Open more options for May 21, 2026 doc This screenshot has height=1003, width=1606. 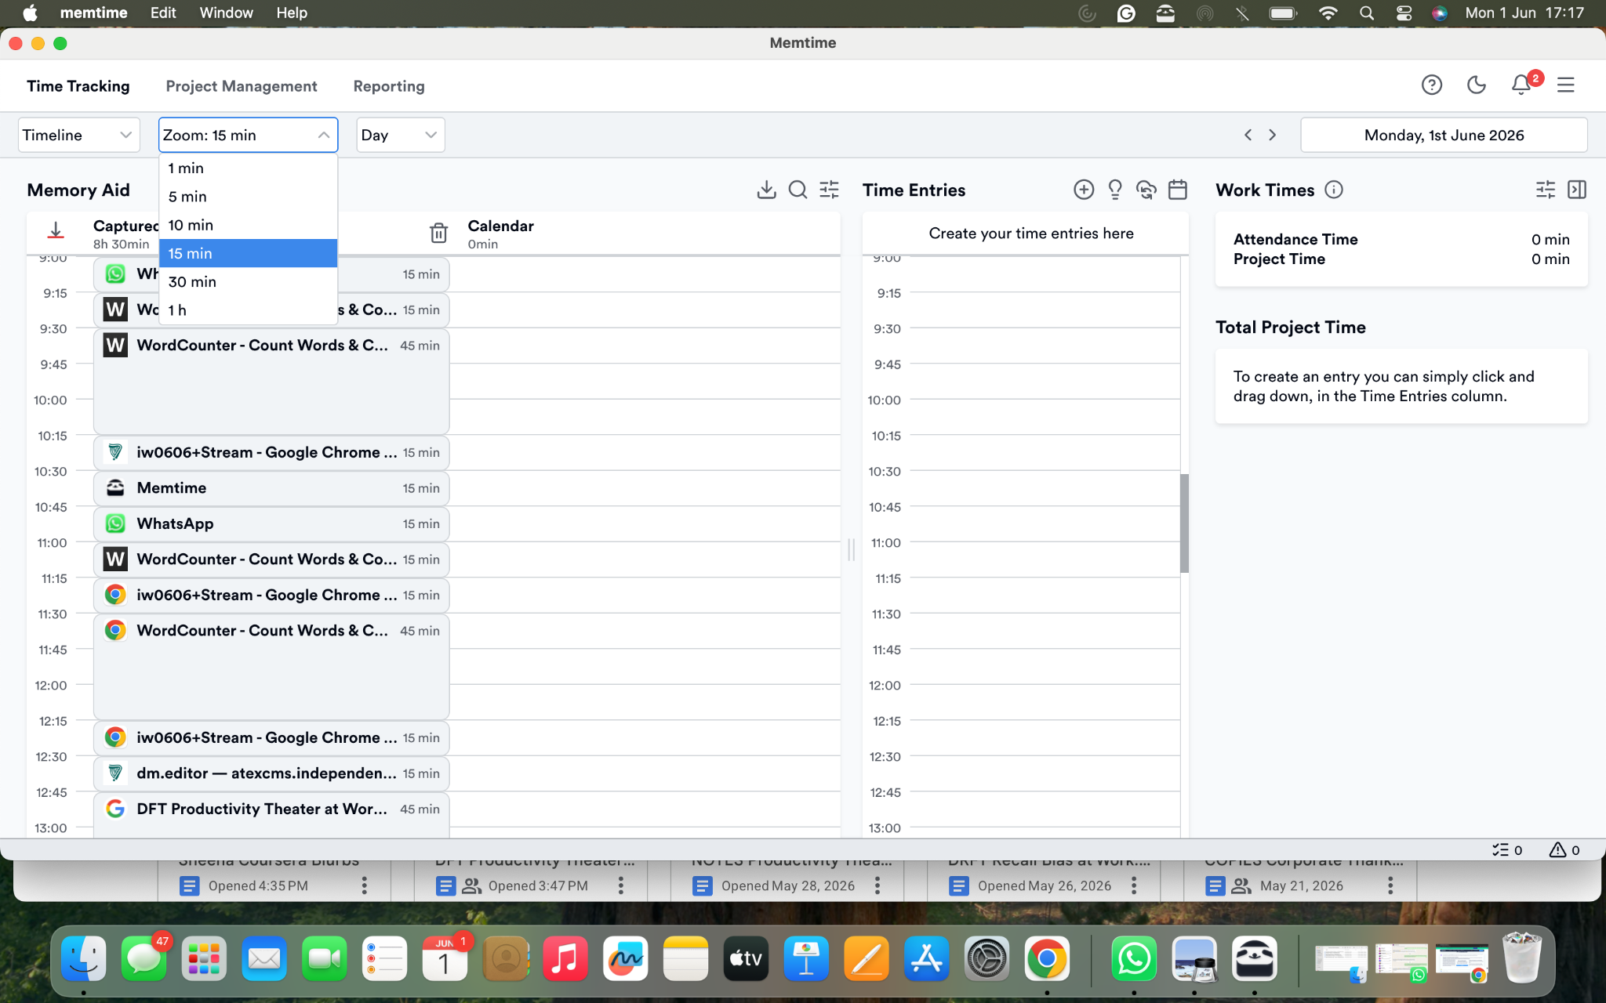(x=1390, y=885)
